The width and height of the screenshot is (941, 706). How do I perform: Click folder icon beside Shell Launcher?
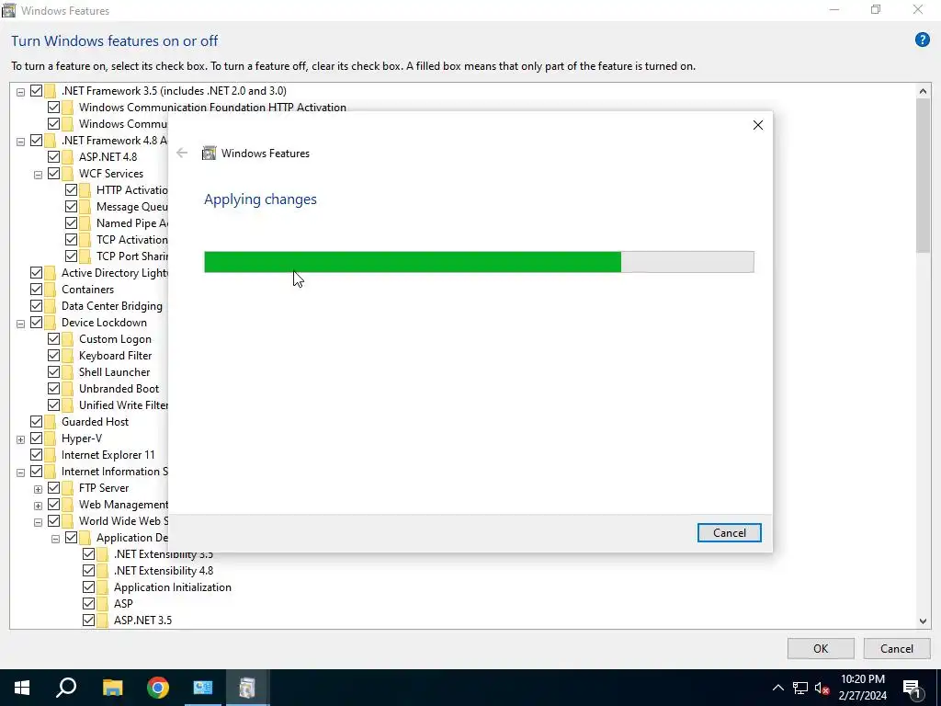point(67,371)
